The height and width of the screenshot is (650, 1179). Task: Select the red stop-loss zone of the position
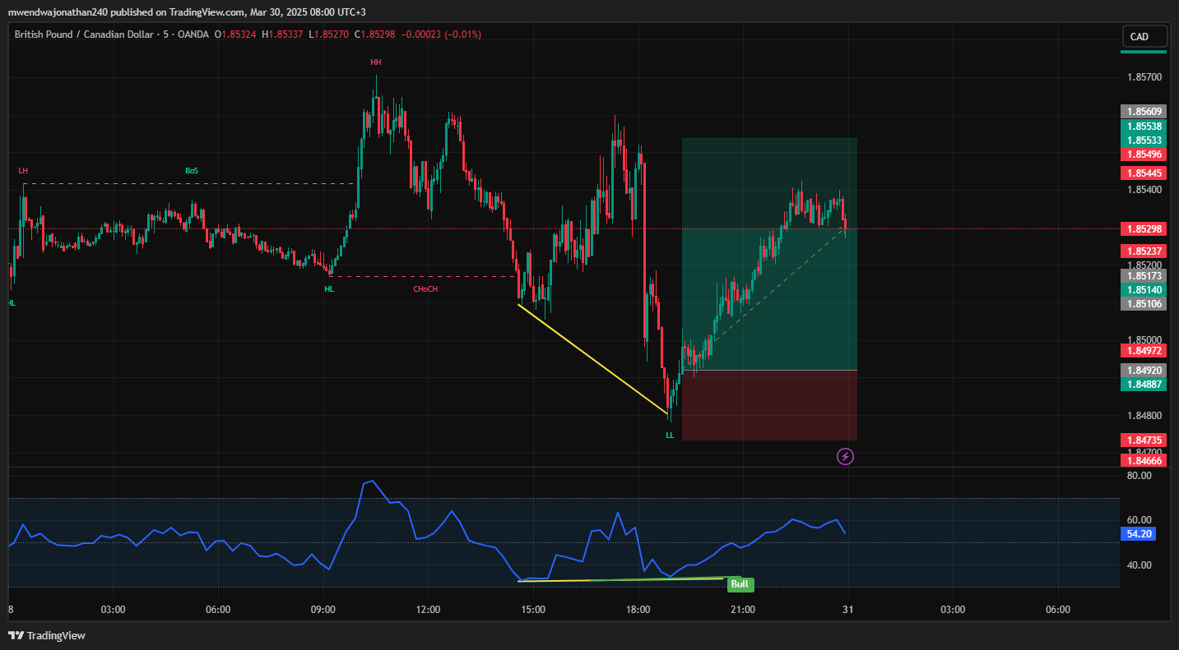[769, 405]
